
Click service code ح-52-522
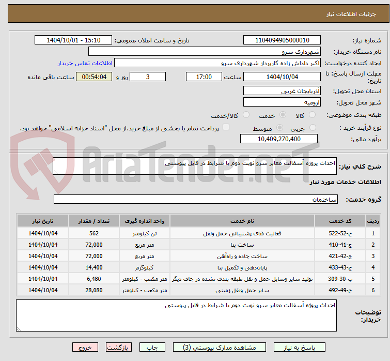(x=340, y=234)
